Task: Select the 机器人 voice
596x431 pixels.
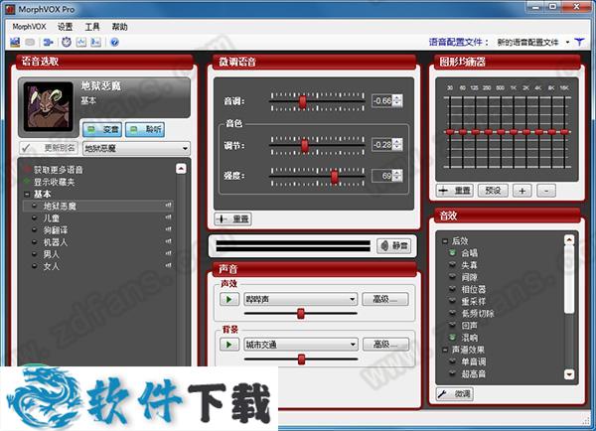Action: 56,242
